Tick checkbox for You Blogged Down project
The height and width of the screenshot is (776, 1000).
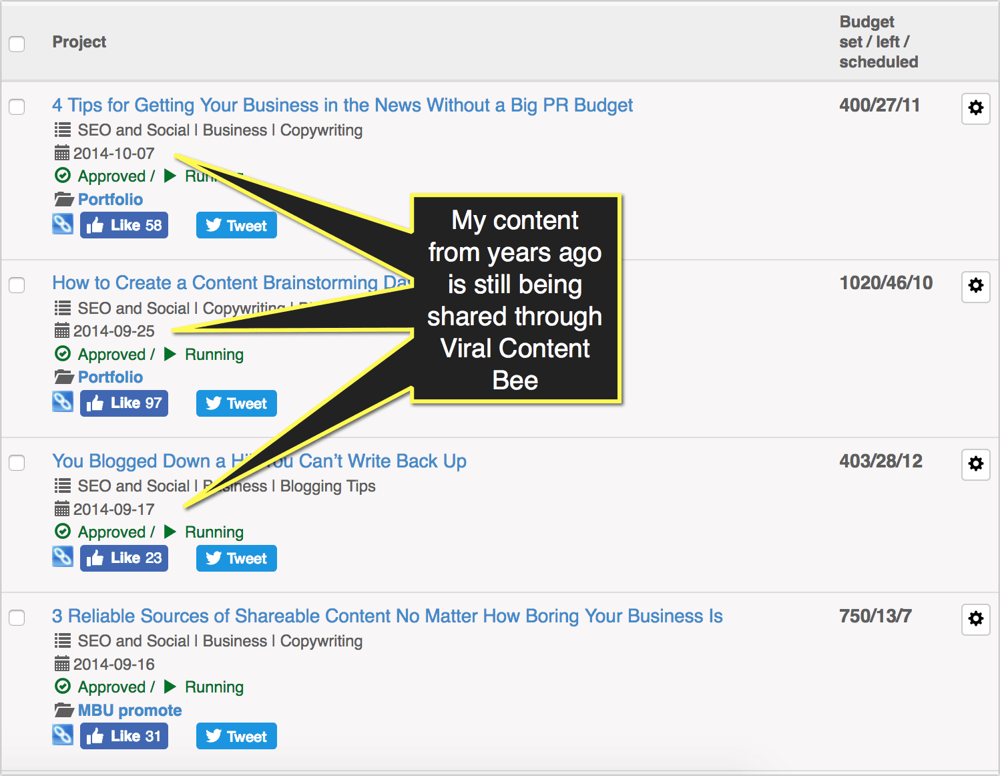coord(17,463)
